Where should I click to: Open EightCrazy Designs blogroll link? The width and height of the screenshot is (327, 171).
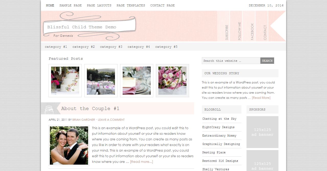(218, 127)
